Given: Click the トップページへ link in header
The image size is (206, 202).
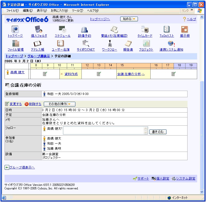Looking at the screenshot, I should (100, 19).
